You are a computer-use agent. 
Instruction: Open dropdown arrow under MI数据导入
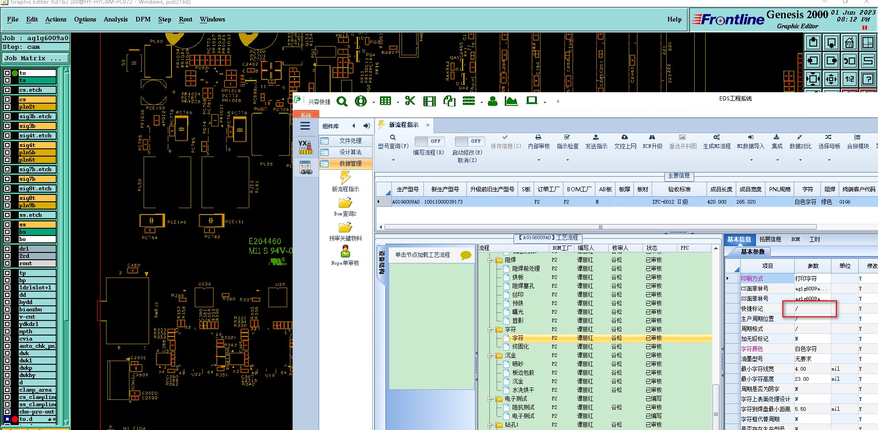click(750, 160)
